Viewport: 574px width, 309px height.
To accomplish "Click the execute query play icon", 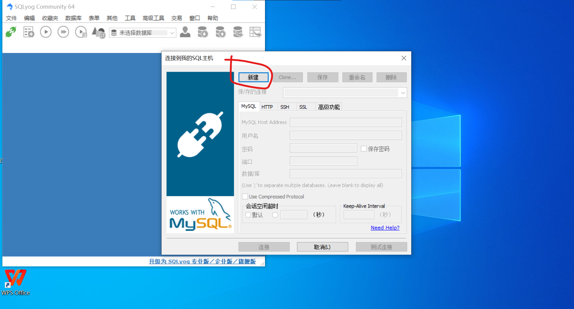I will click(46, 32).
